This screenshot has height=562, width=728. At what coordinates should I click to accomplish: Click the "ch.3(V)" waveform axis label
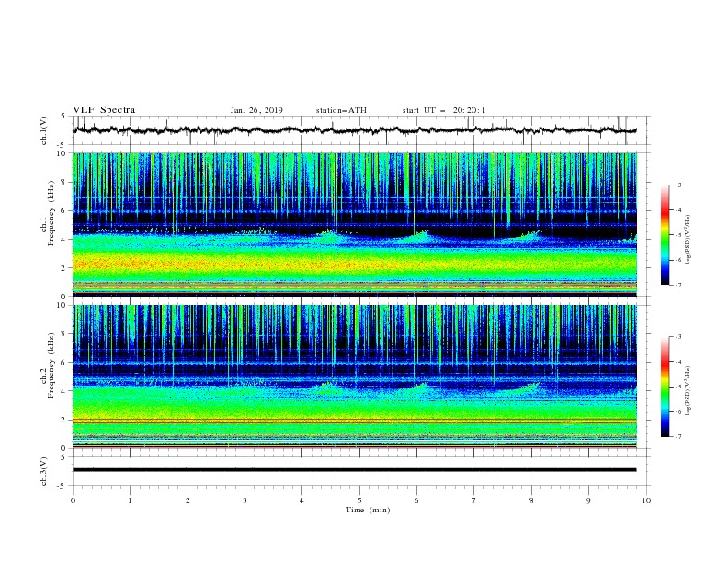click(44, 471)
